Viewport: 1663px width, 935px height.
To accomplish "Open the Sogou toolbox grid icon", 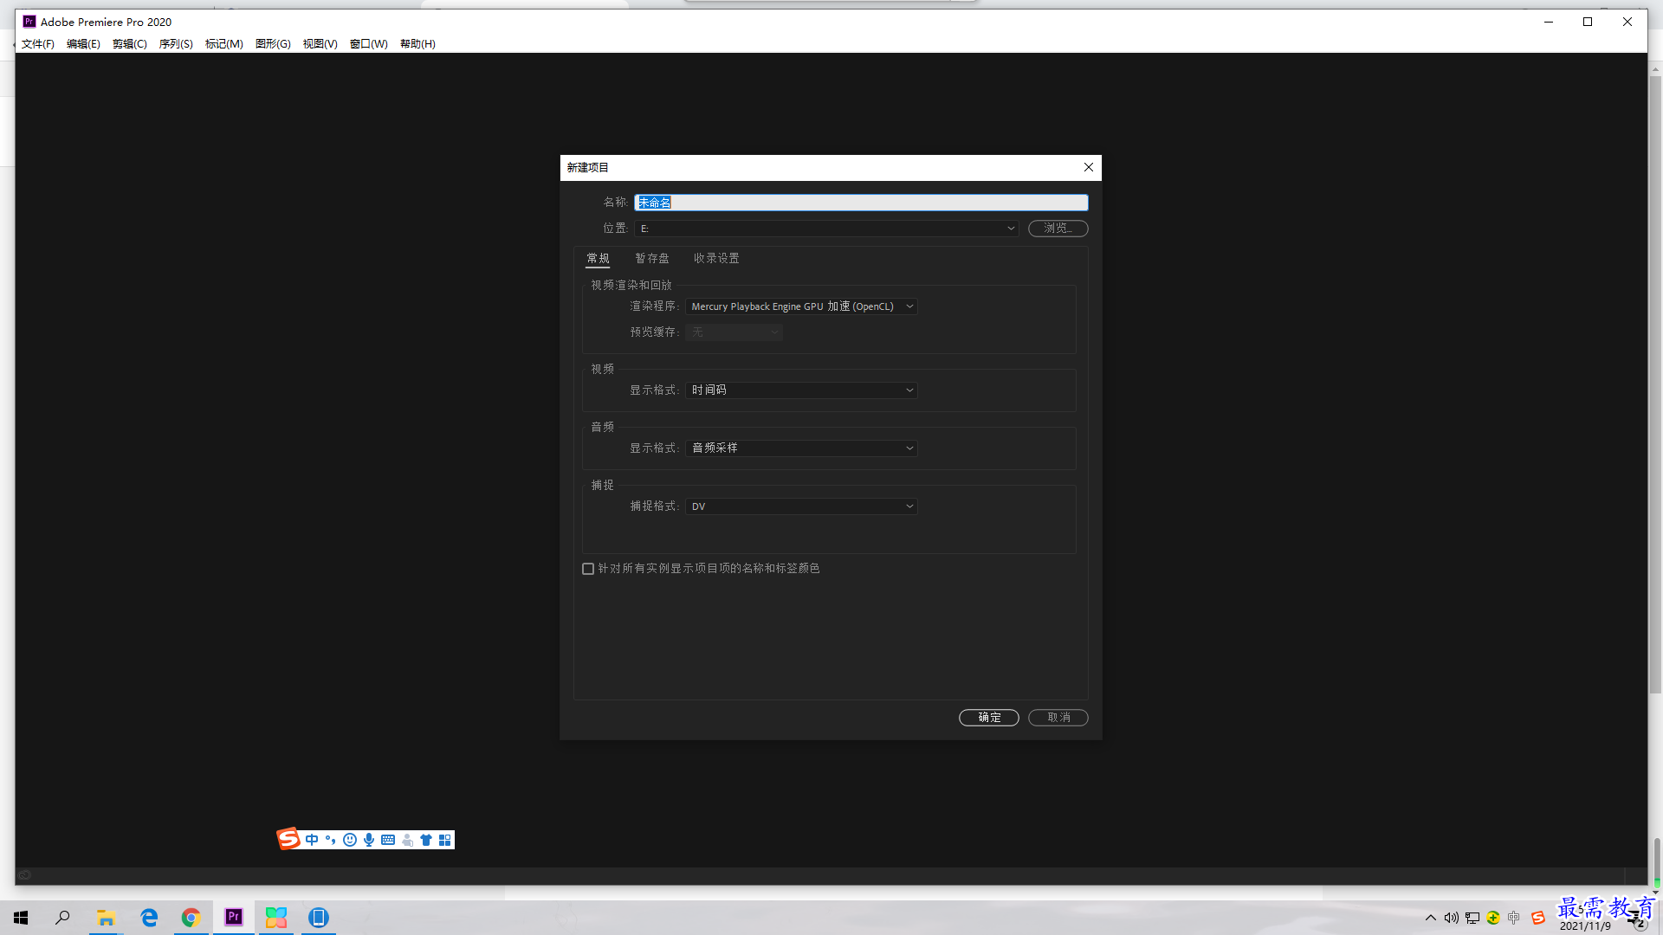I will coord(445,840).
